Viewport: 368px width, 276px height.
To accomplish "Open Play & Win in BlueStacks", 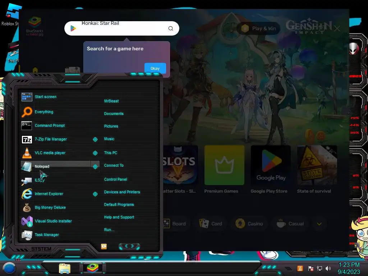I will click(259, 28).
